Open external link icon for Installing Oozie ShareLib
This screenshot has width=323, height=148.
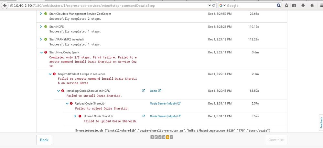pyautogui.click(x=144, y=91)
